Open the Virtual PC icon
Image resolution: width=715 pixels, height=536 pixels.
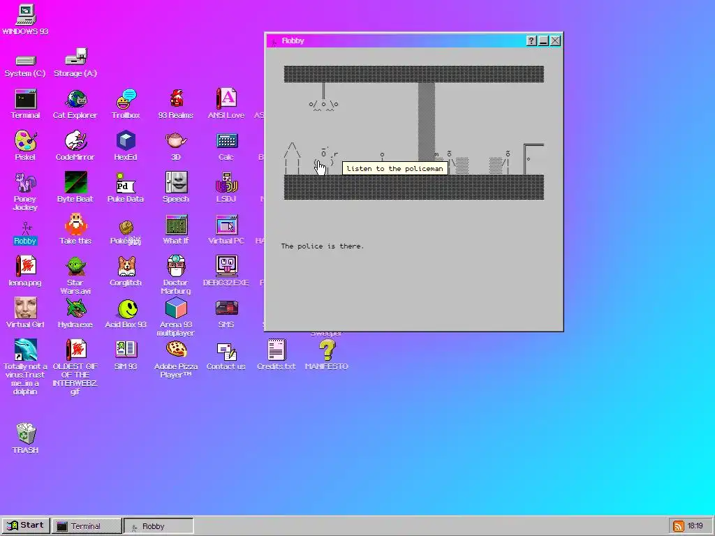click(x=226, y=229)
